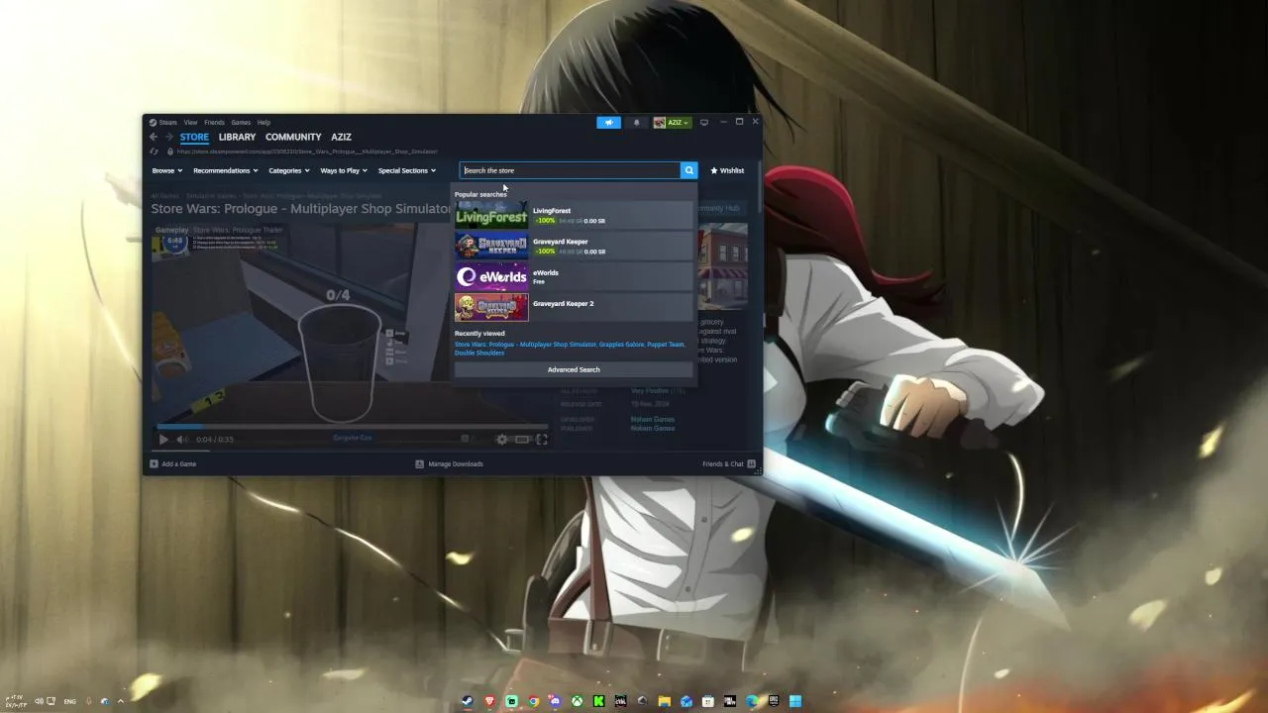This screenshot has width=1268, height=713.
Task: Click the Advanced Search button
Action: [574, 369]
